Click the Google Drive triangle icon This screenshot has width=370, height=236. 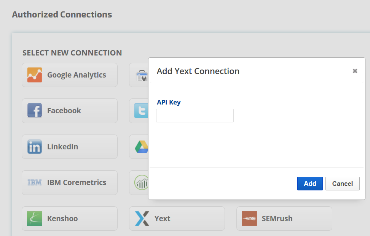[x=142, y=147]
